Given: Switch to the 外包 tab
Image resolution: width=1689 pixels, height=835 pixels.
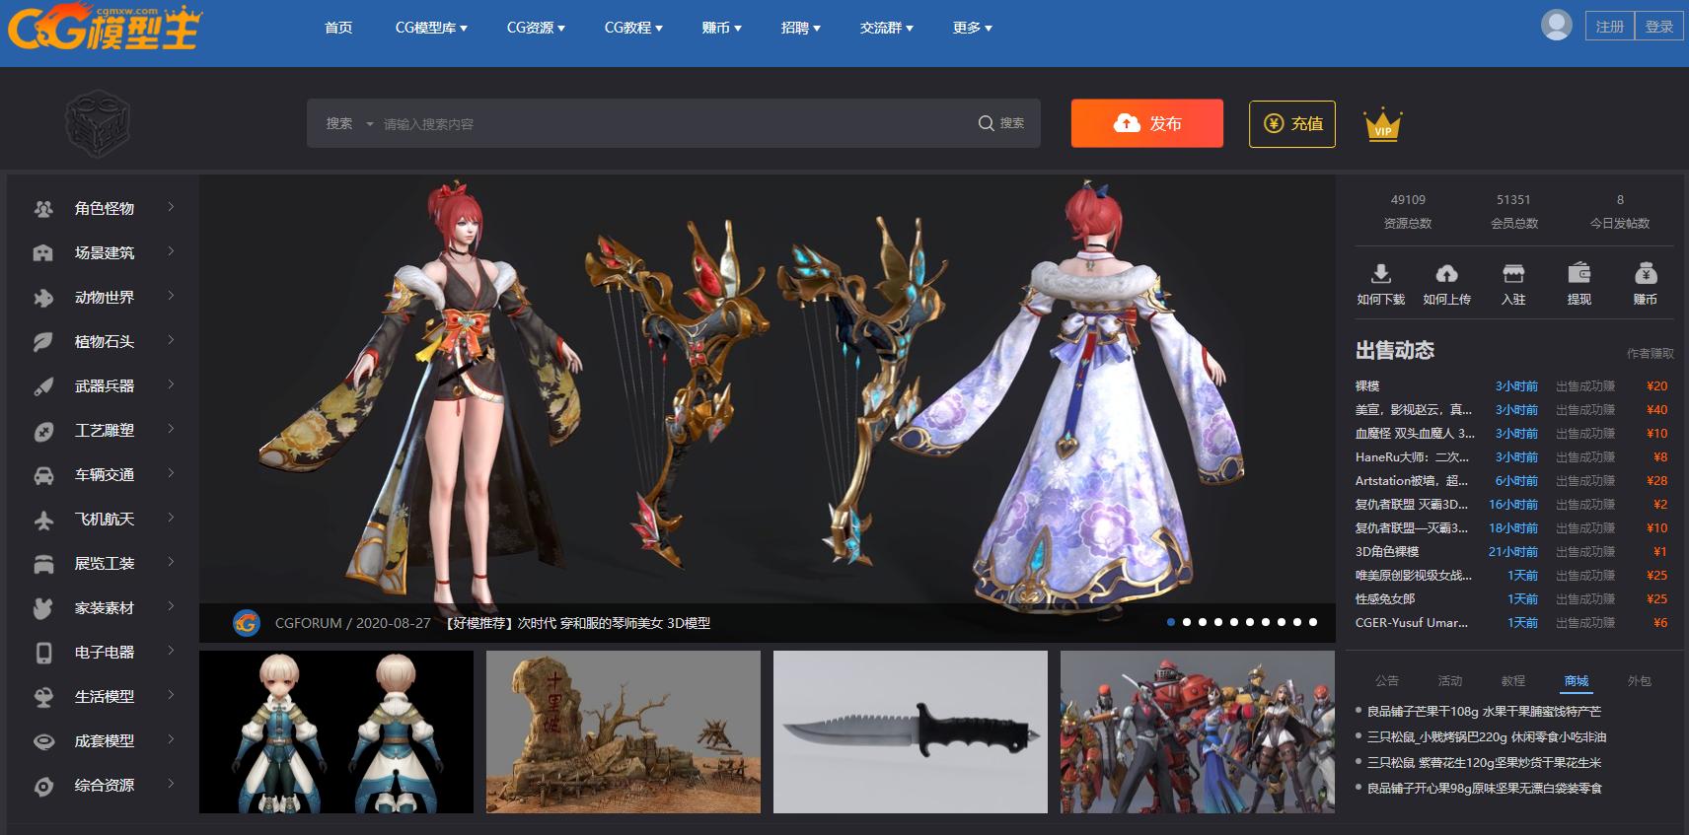Looking at the screenshot, I should pos(1640,681).
